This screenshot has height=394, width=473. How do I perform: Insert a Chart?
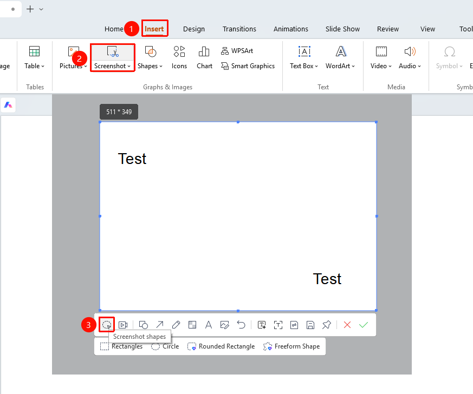(x=204, y=57)
